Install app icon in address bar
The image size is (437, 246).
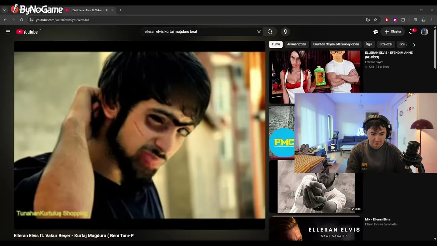(x=368, y=20)
